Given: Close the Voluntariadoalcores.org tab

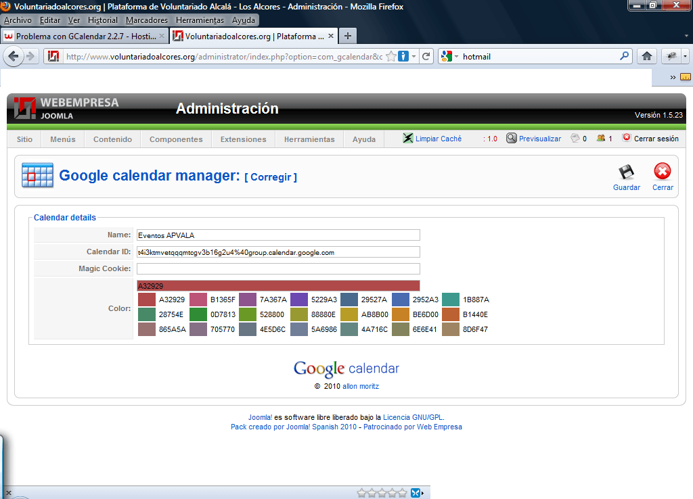Looking at the screenshot, I should pos(330,37).
